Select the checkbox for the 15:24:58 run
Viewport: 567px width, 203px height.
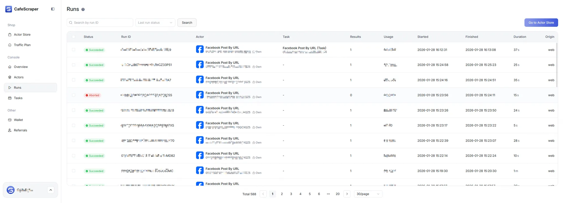[x=73, y=65]
